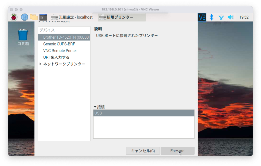Open the ゴミ箱 trash icon on desktop
261x166 pixels.
point(23,36)
